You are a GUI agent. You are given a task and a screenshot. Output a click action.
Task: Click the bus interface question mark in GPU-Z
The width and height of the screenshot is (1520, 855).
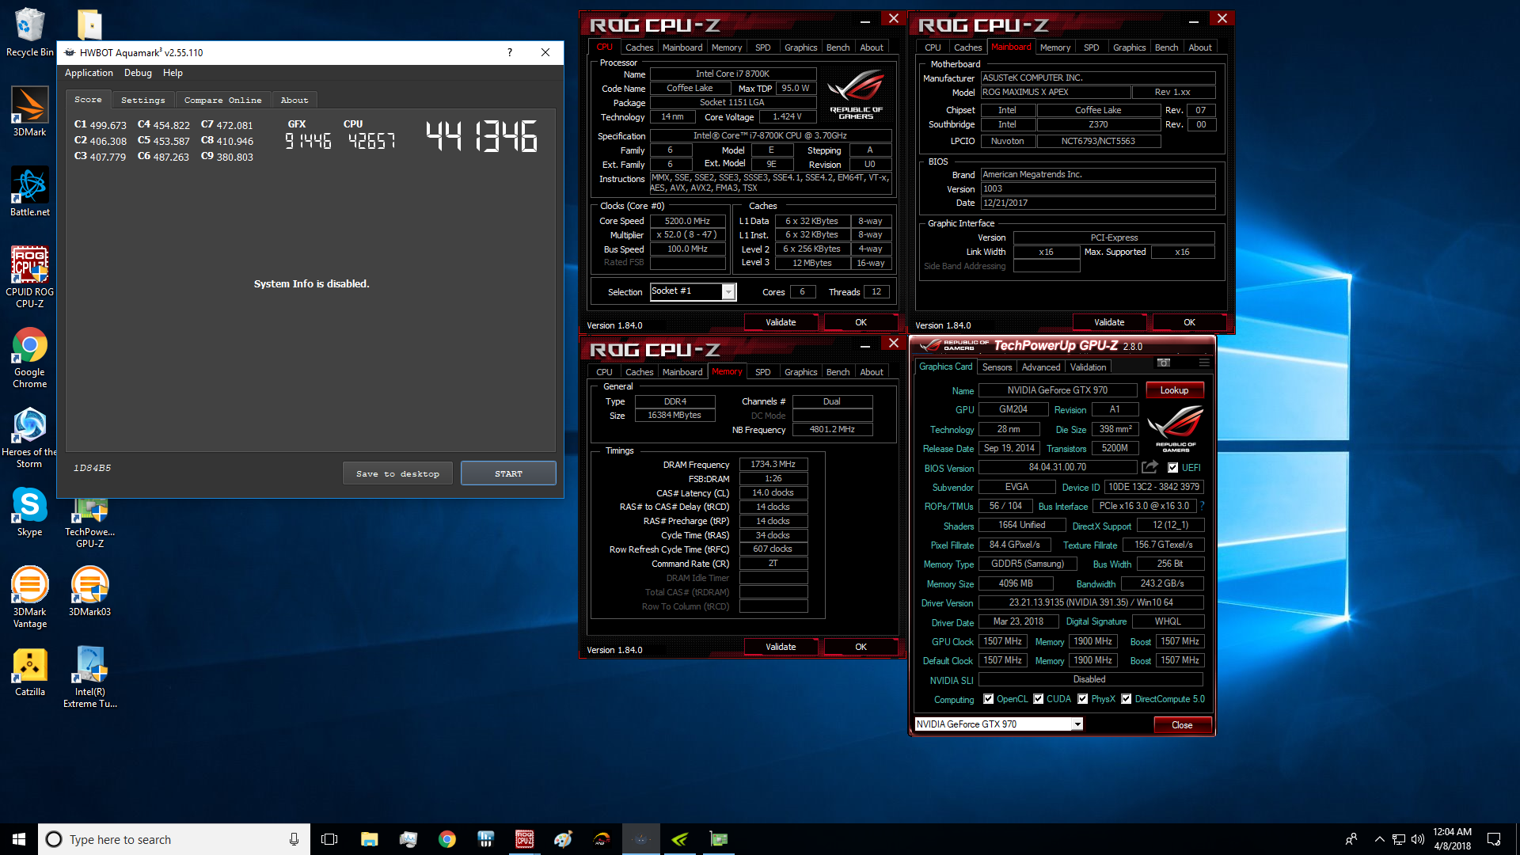click(1202, 506)
